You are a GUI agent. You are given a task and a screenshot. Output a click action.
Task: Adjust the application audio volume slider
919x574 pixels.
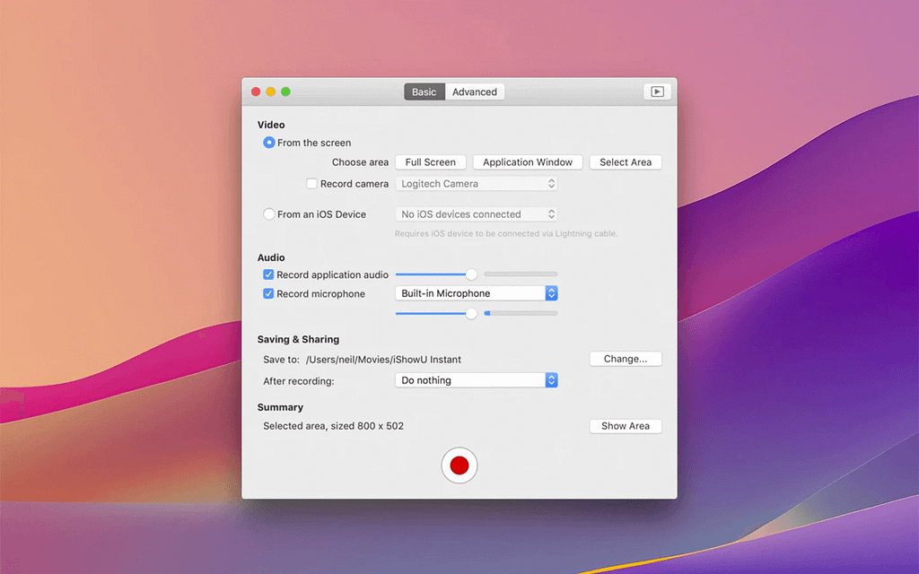471,274
